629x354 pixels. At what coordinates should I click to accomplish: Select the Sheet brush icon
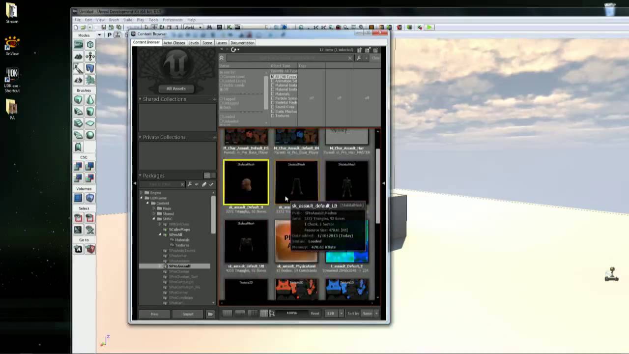[90, 123]
